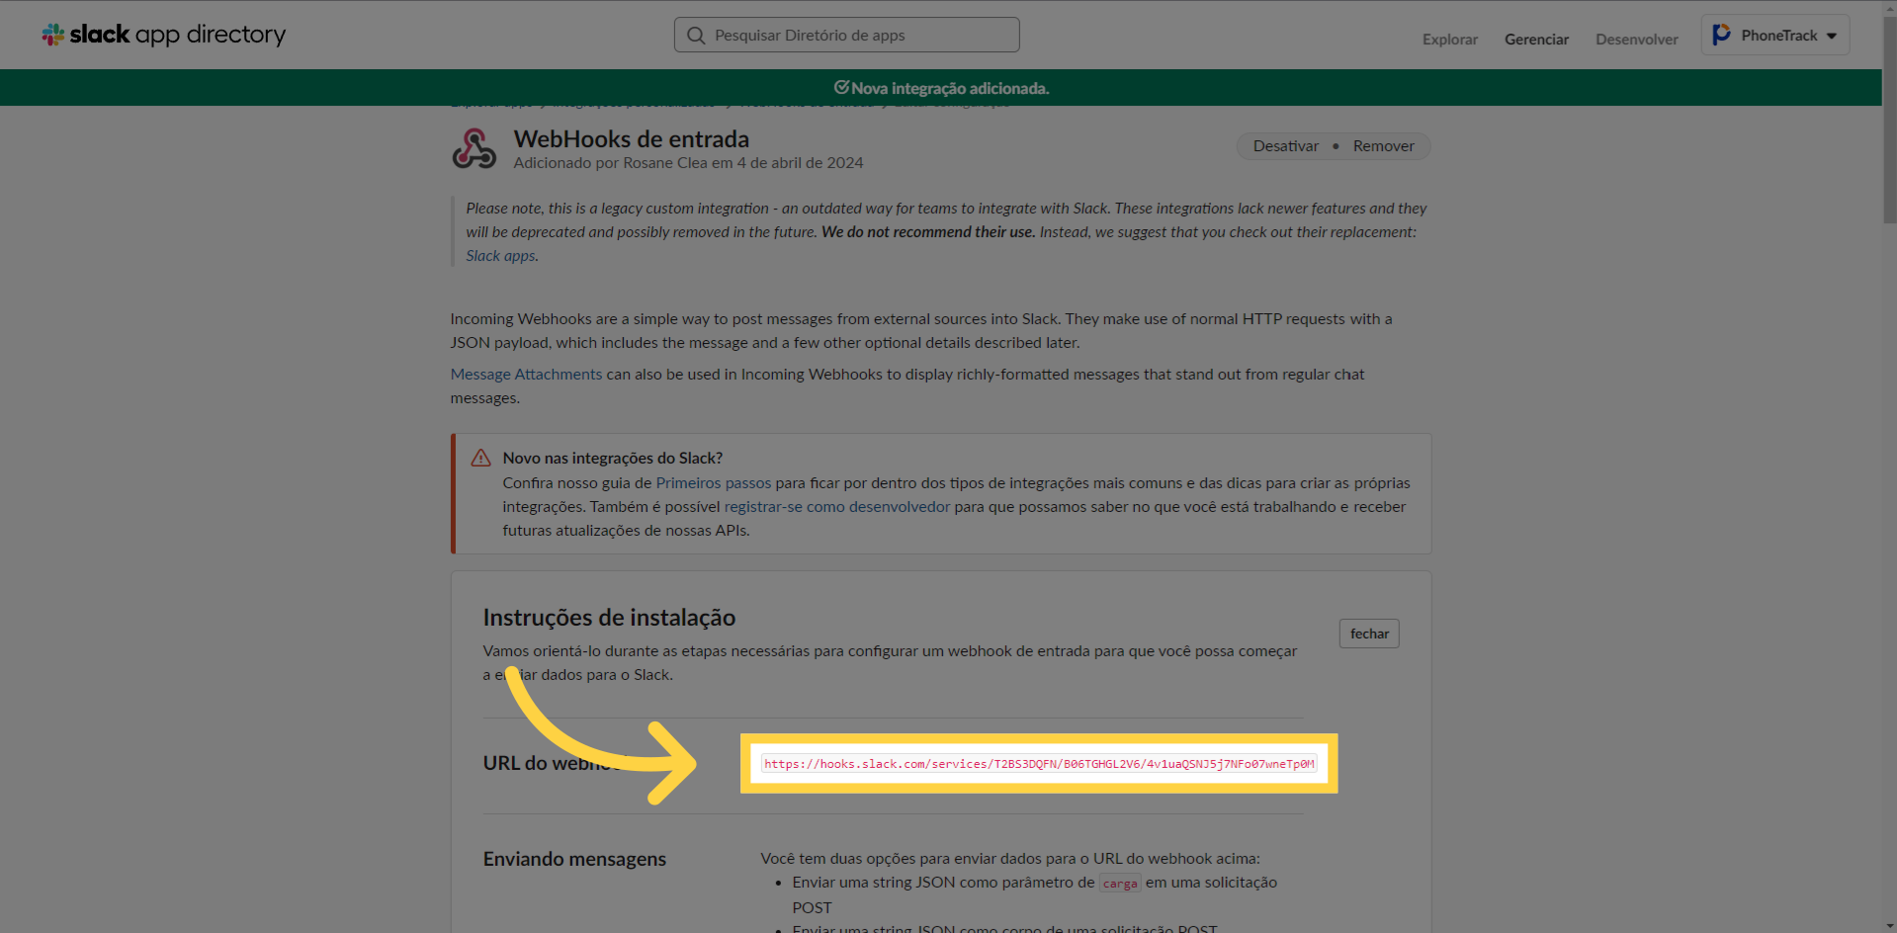The height and width of the screenshot is (933, 1897).
Task: Open the Message Attachments link
Action: click(526, 375)
